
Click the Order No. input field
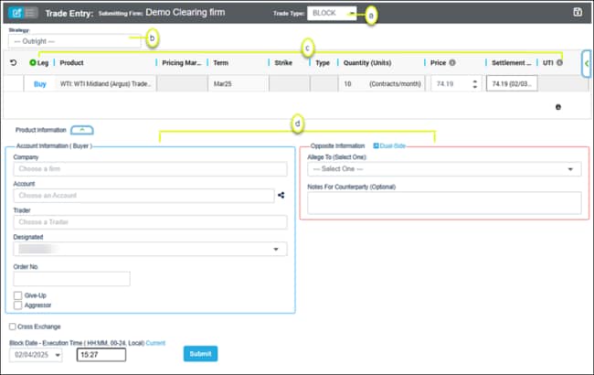coord(72,279)
